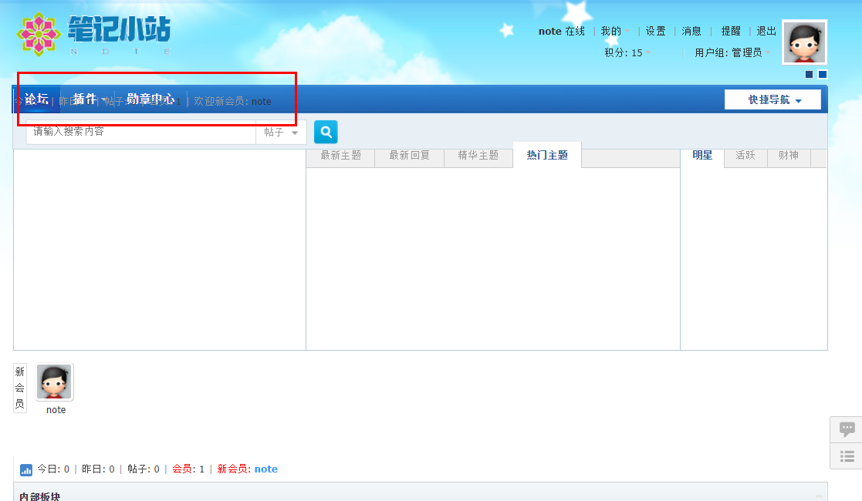Switch to the 精华主题 tab

click(x=478, y=156)
